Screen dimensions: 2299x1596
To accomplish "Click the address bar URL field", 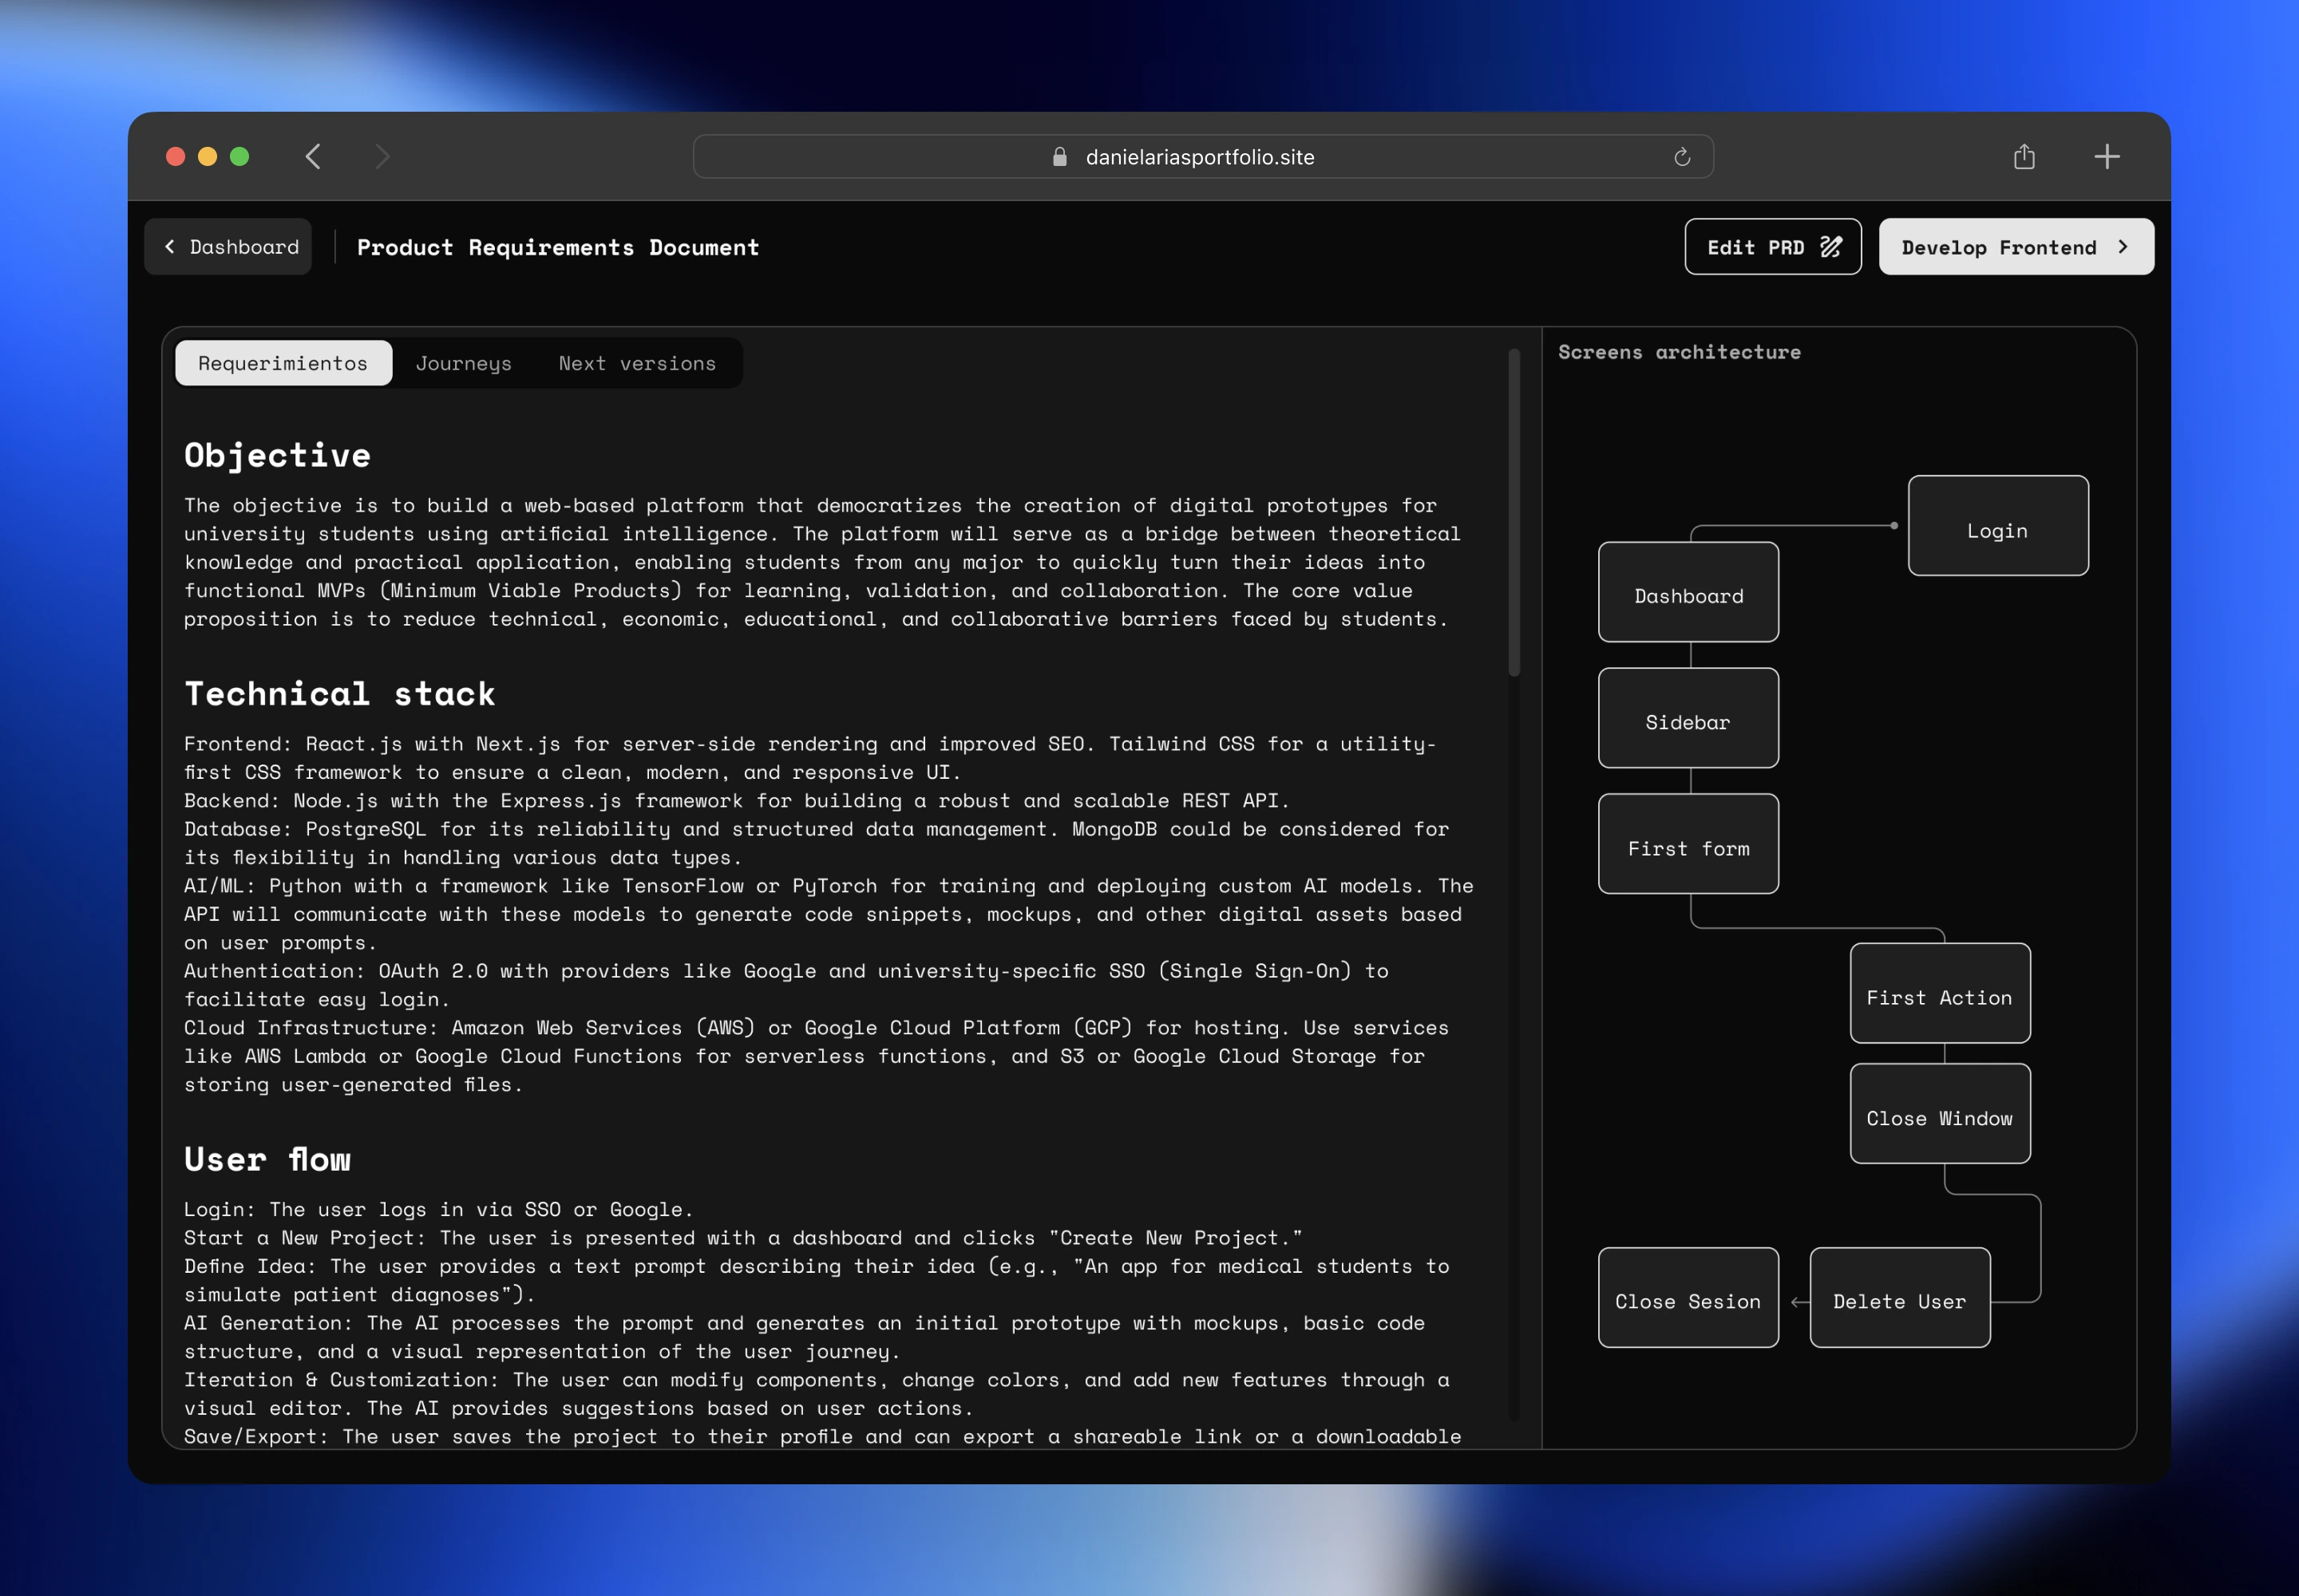I will (x=1200, y=157).
